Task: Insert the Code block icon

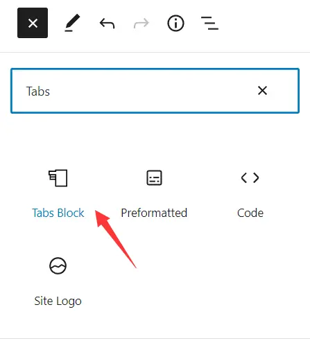Action: point(250,177)
